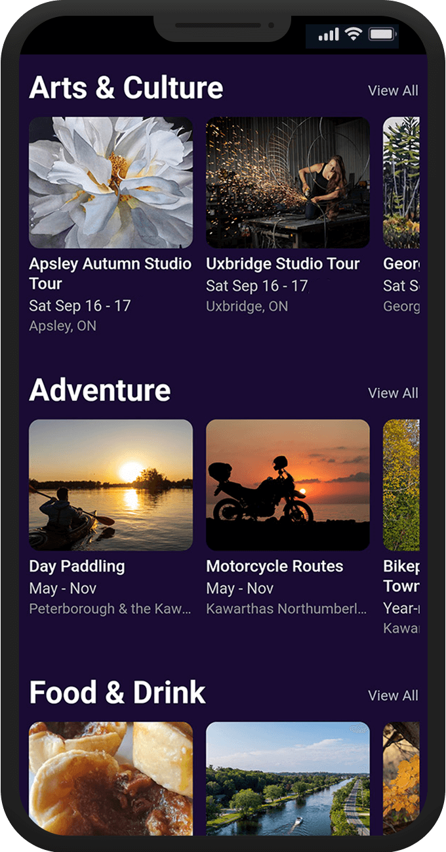Screen dimensions: 446x852
Task: Open the butter tarts food photo
Action: point(111,778)
